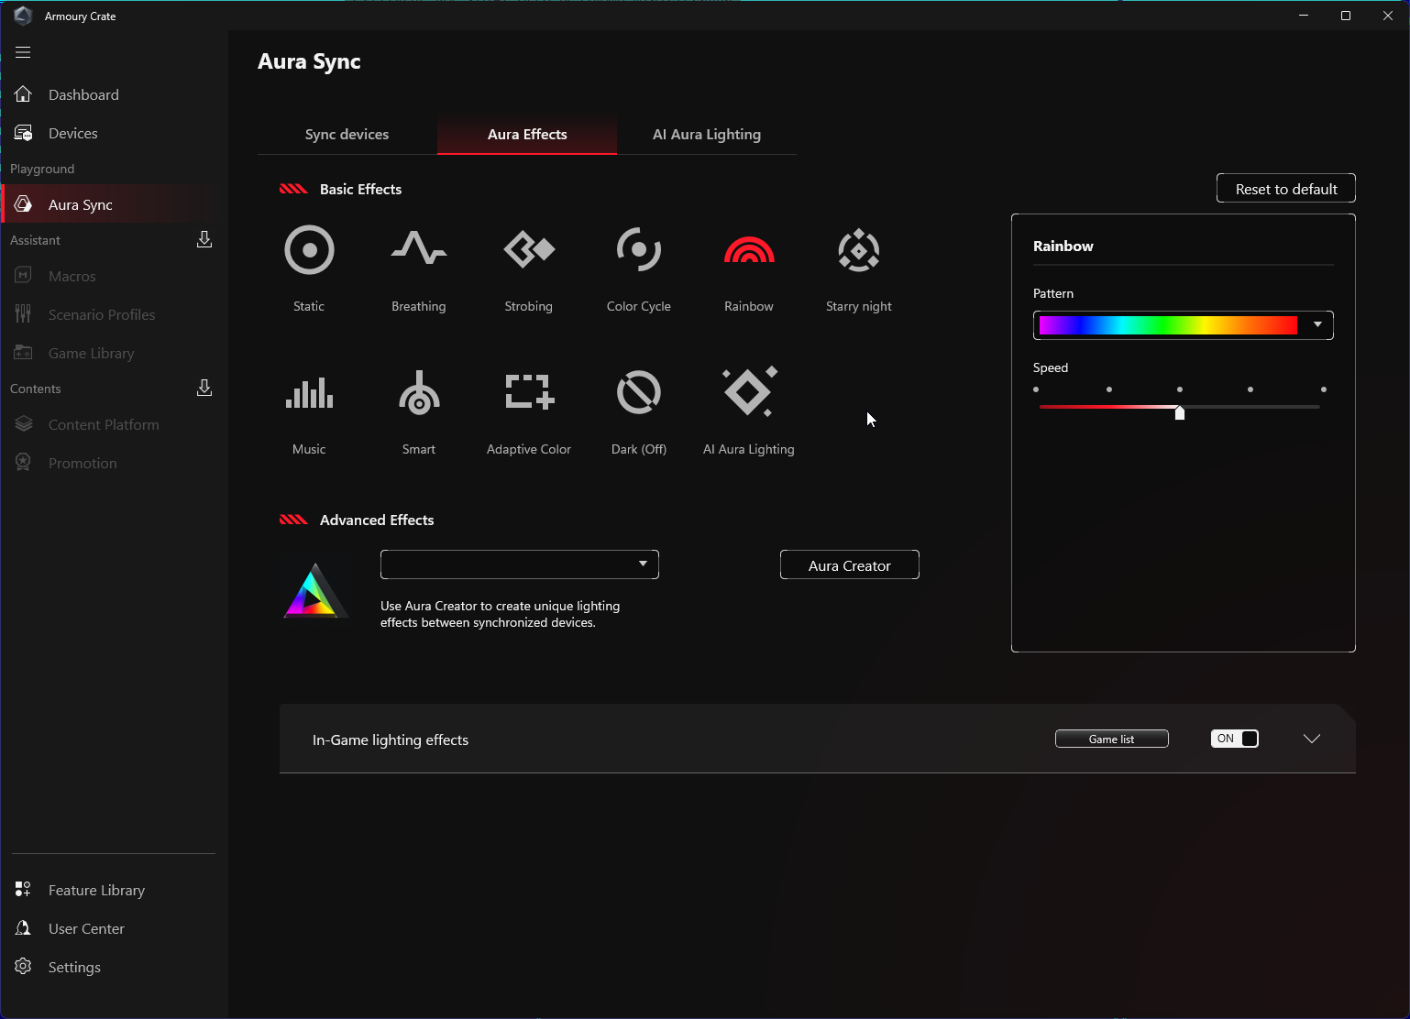Select the AI Aura Lighting effect icon

750,390
